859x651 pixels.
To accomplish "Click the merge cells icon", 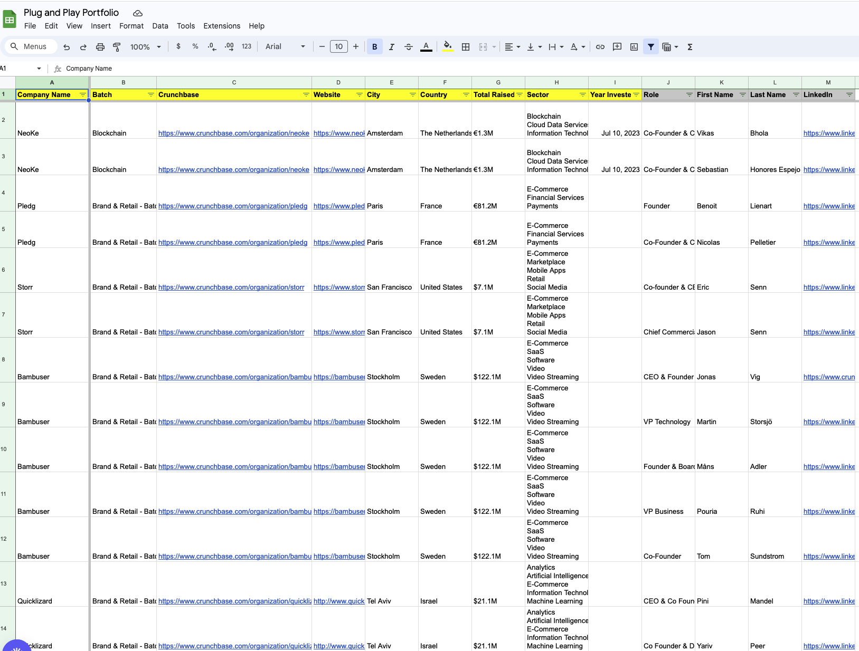I will (x=483, y=47).
